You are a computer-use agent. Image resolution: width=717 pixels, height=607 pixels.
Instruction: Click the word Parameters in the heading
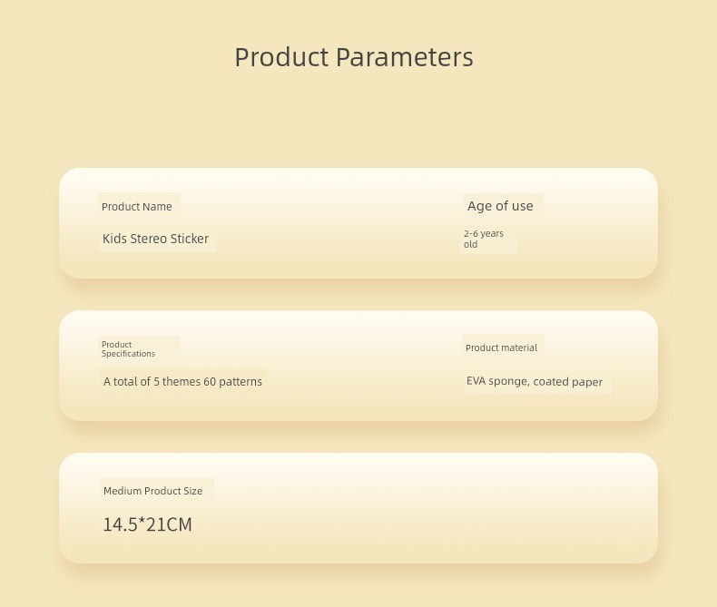405,57
